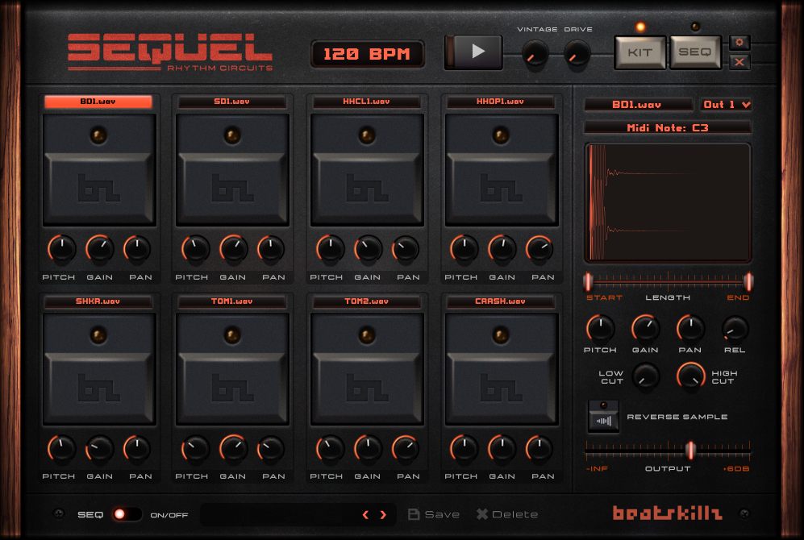Click the SD1.wav pad GAIN knob
The height and width of the screenshot is (540, 804).
click(x=233, y=249)
